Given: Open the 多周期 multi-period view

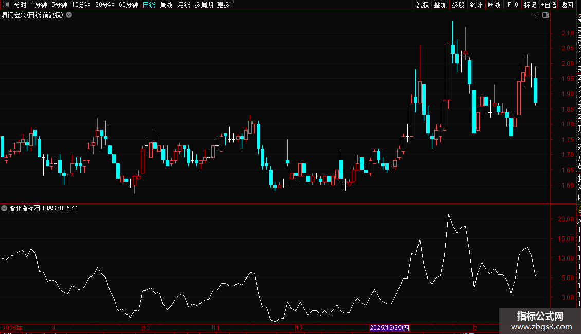Looking at the screenshot, I should point(204,5).
